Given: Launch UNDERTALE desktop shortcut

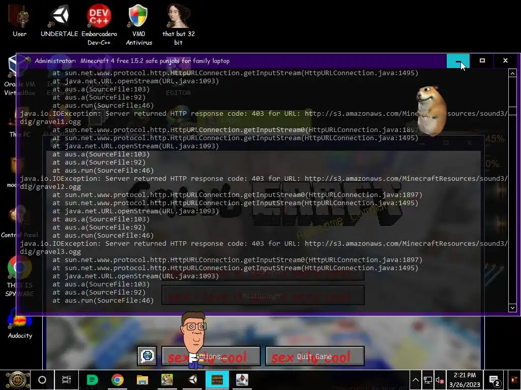Looking at the screenshot, I should [60, 20].
